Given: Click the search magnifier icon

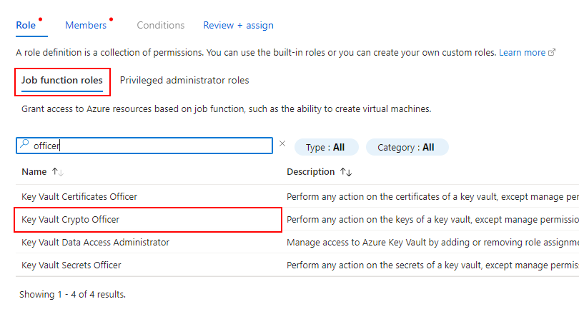Looking at the screenshot, I should (x=24, y=143).
